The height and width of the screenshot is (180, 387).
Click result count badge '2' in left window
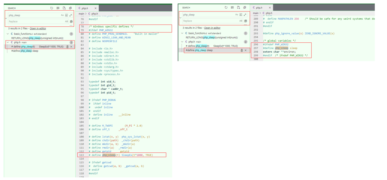point(71,42)
